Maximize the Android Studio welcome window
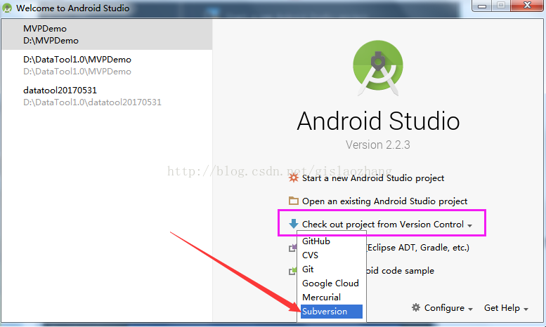Screen dimensions: 546x327 pyautogui.click(x=501, y=6)
